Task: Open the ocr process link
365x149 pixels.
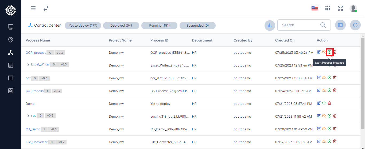Action: [x=28, y=78]
